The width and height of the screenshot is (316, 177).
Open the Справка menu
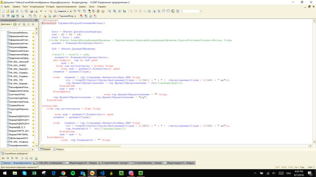pos(101,7)
